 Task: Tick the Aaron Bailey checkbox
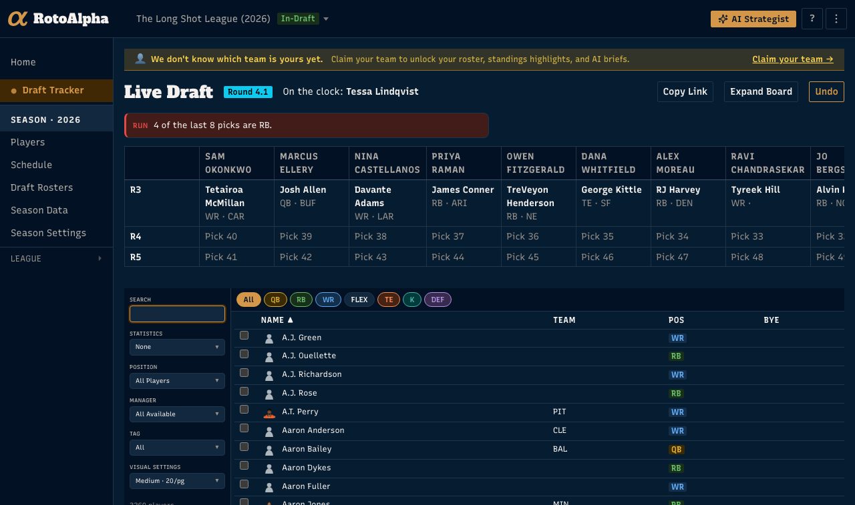(244, 447)
